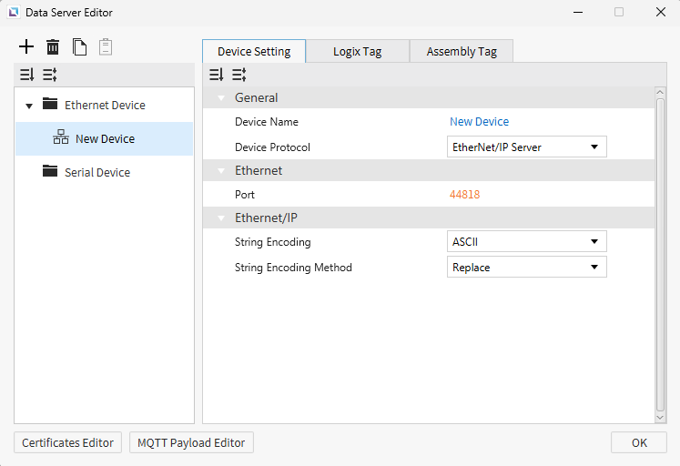
Task: Switch to the Assembly Tag tab
Action: tap(462, 51)
